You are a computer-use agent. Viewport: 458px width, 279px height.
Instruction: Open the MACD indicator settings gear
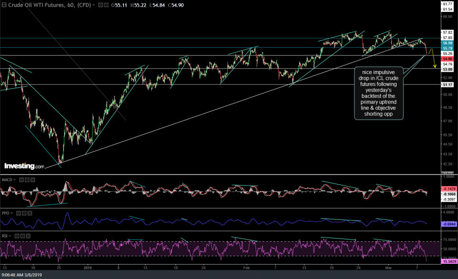[x=27, y=180]
